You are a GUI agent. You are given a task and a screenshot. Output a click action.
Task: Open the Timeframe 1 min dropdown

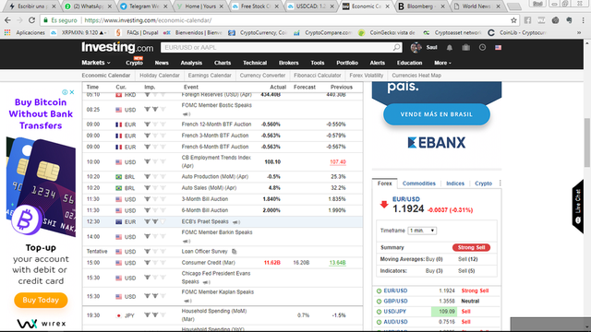422,231
